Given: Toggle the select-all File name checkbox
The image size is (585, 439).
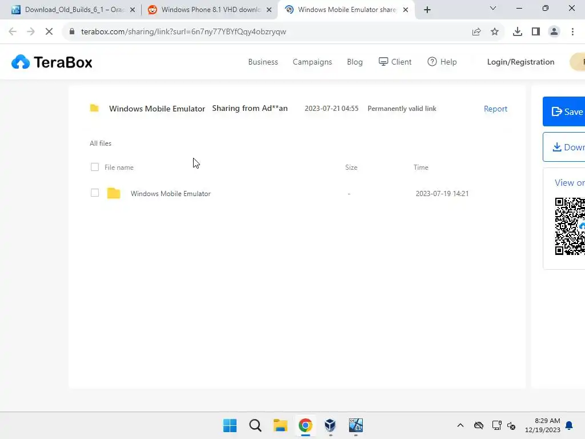Looking at the screenshot, I should [95, 167].
